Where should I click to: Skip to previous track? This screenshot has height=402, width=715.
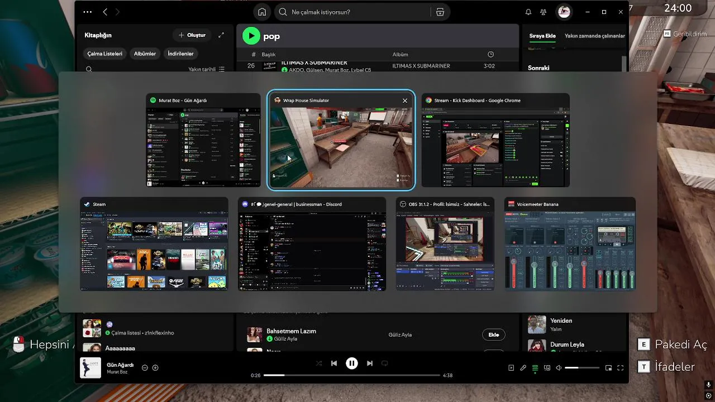click(x=334, y=363)
